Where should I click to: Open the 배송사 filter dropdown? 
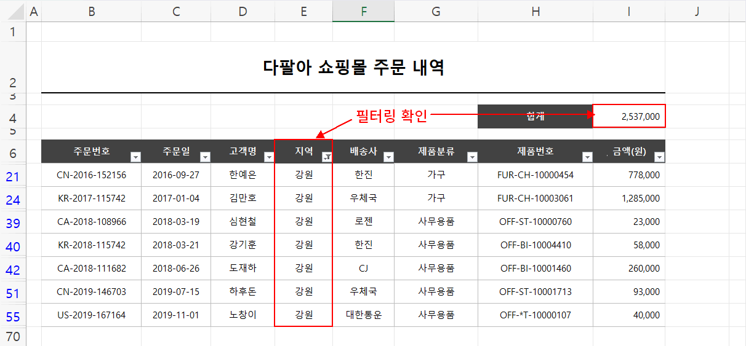pos(388,157)
